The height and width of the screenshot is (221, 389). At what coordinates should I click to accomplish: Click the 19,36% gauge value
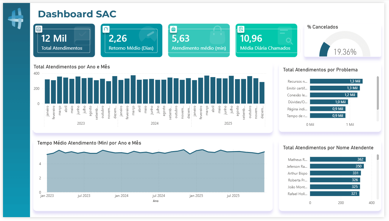pos(345,52)
